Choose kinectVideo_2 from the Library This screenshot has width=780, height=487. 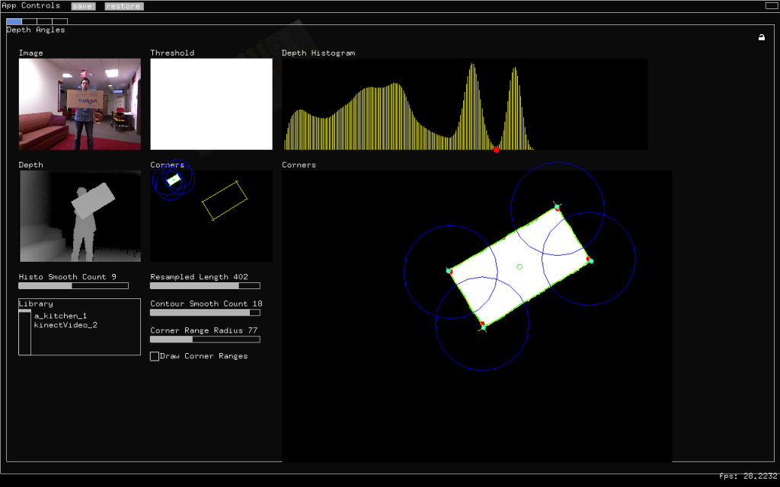[x=66, y=325]
